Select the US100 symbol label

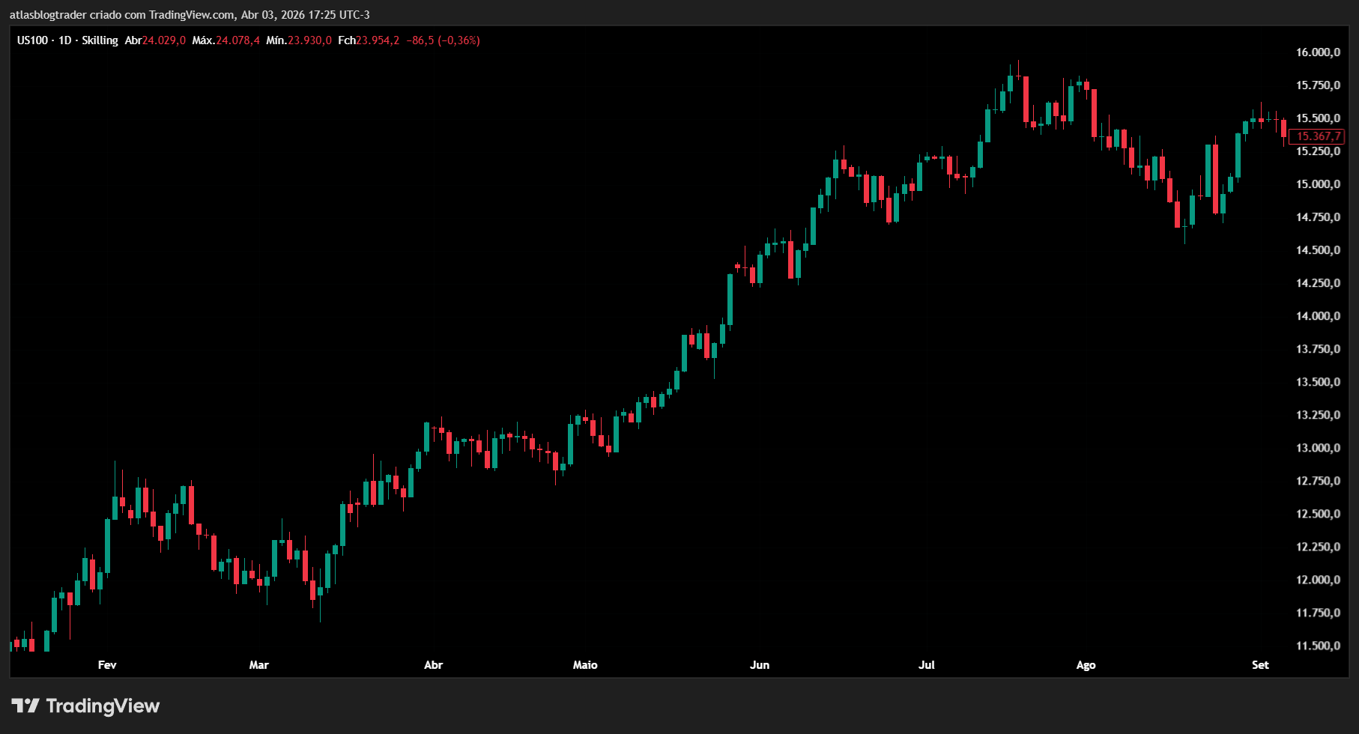32,40
